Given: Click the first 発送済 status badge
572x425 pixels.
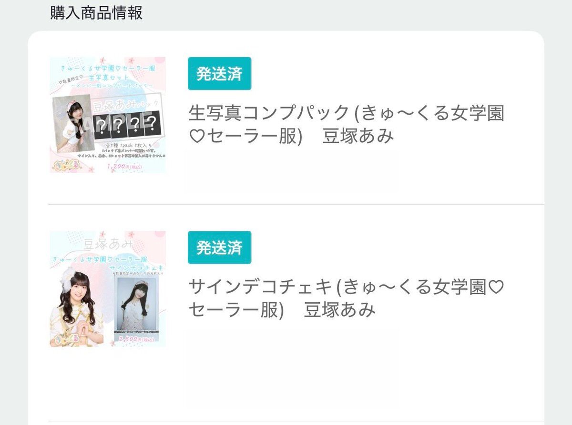Looking at the screenshot, I should tap(219, 74).
